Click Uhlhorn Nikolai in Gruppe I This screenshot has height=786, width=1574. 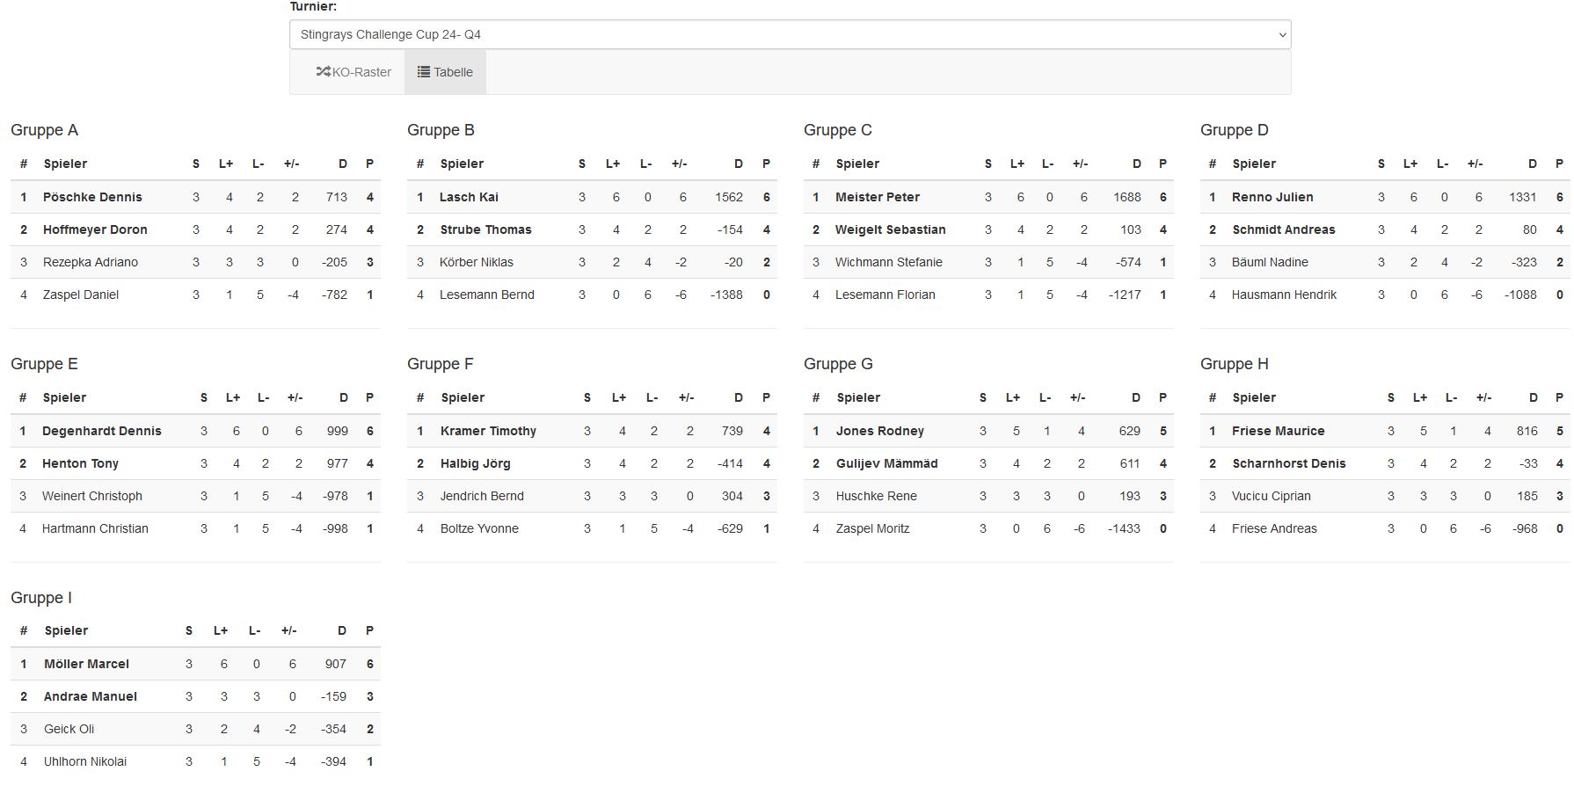click(85, 761)
